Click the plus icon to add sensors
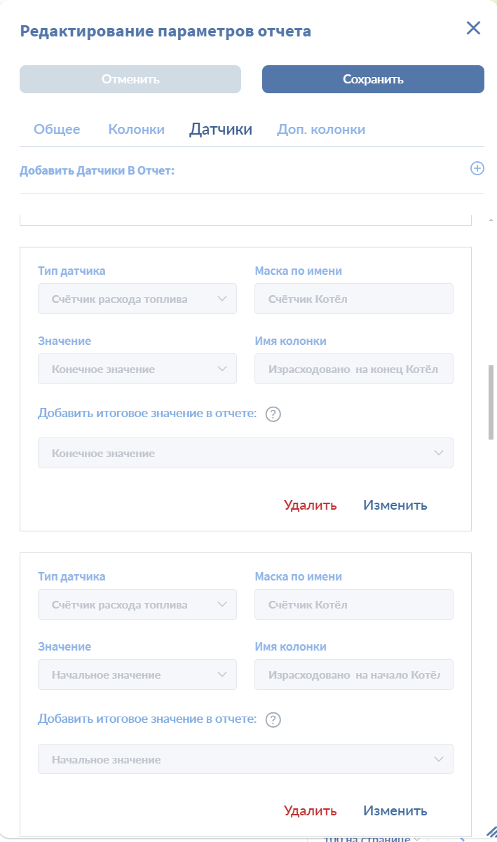This screenshot has width=497, height=842. pos(477,168)
